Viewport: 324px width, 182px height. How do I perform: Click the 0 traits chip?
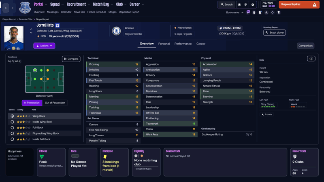[x=267, y=114]
